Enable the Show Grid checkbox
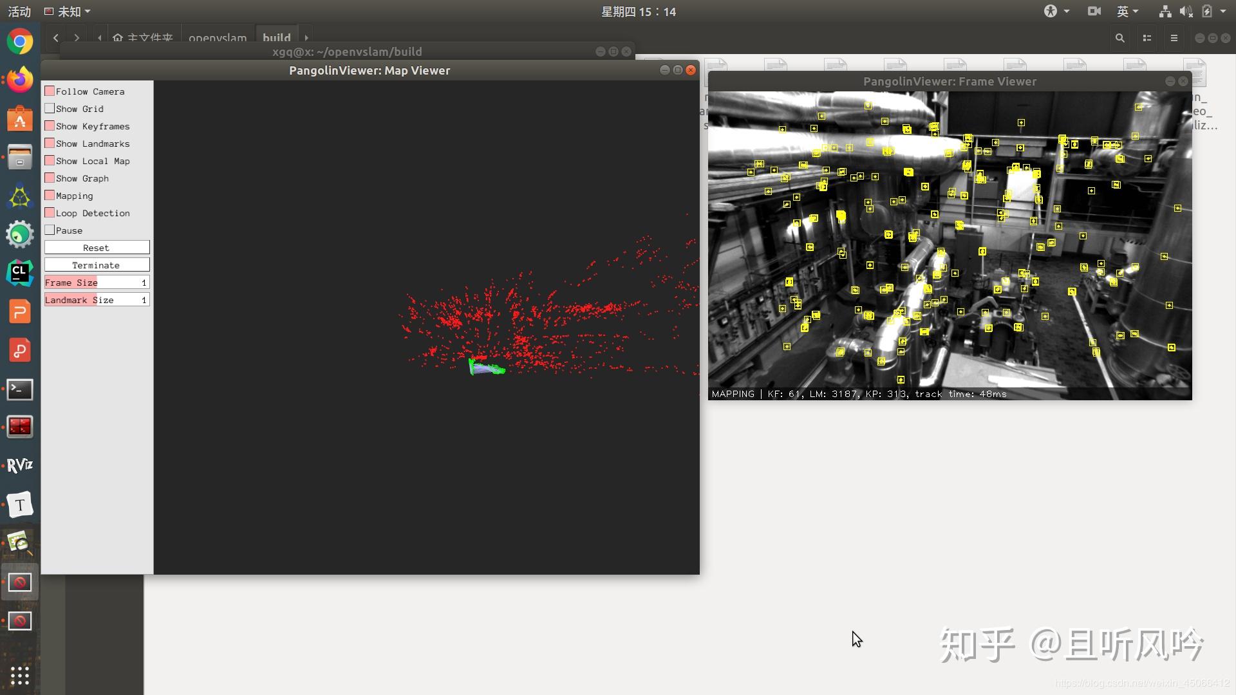The width and height of the screenshot is (1236, 695). [x=50, y=109]
